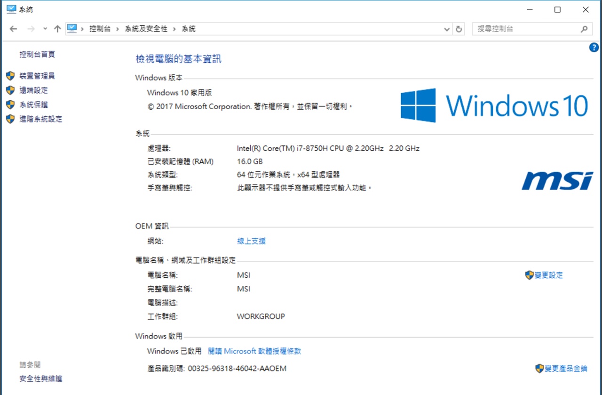Click the MSI value next to 完整電腦名稱
Viewport: 602px width, 395px height.
coord(244,289)
